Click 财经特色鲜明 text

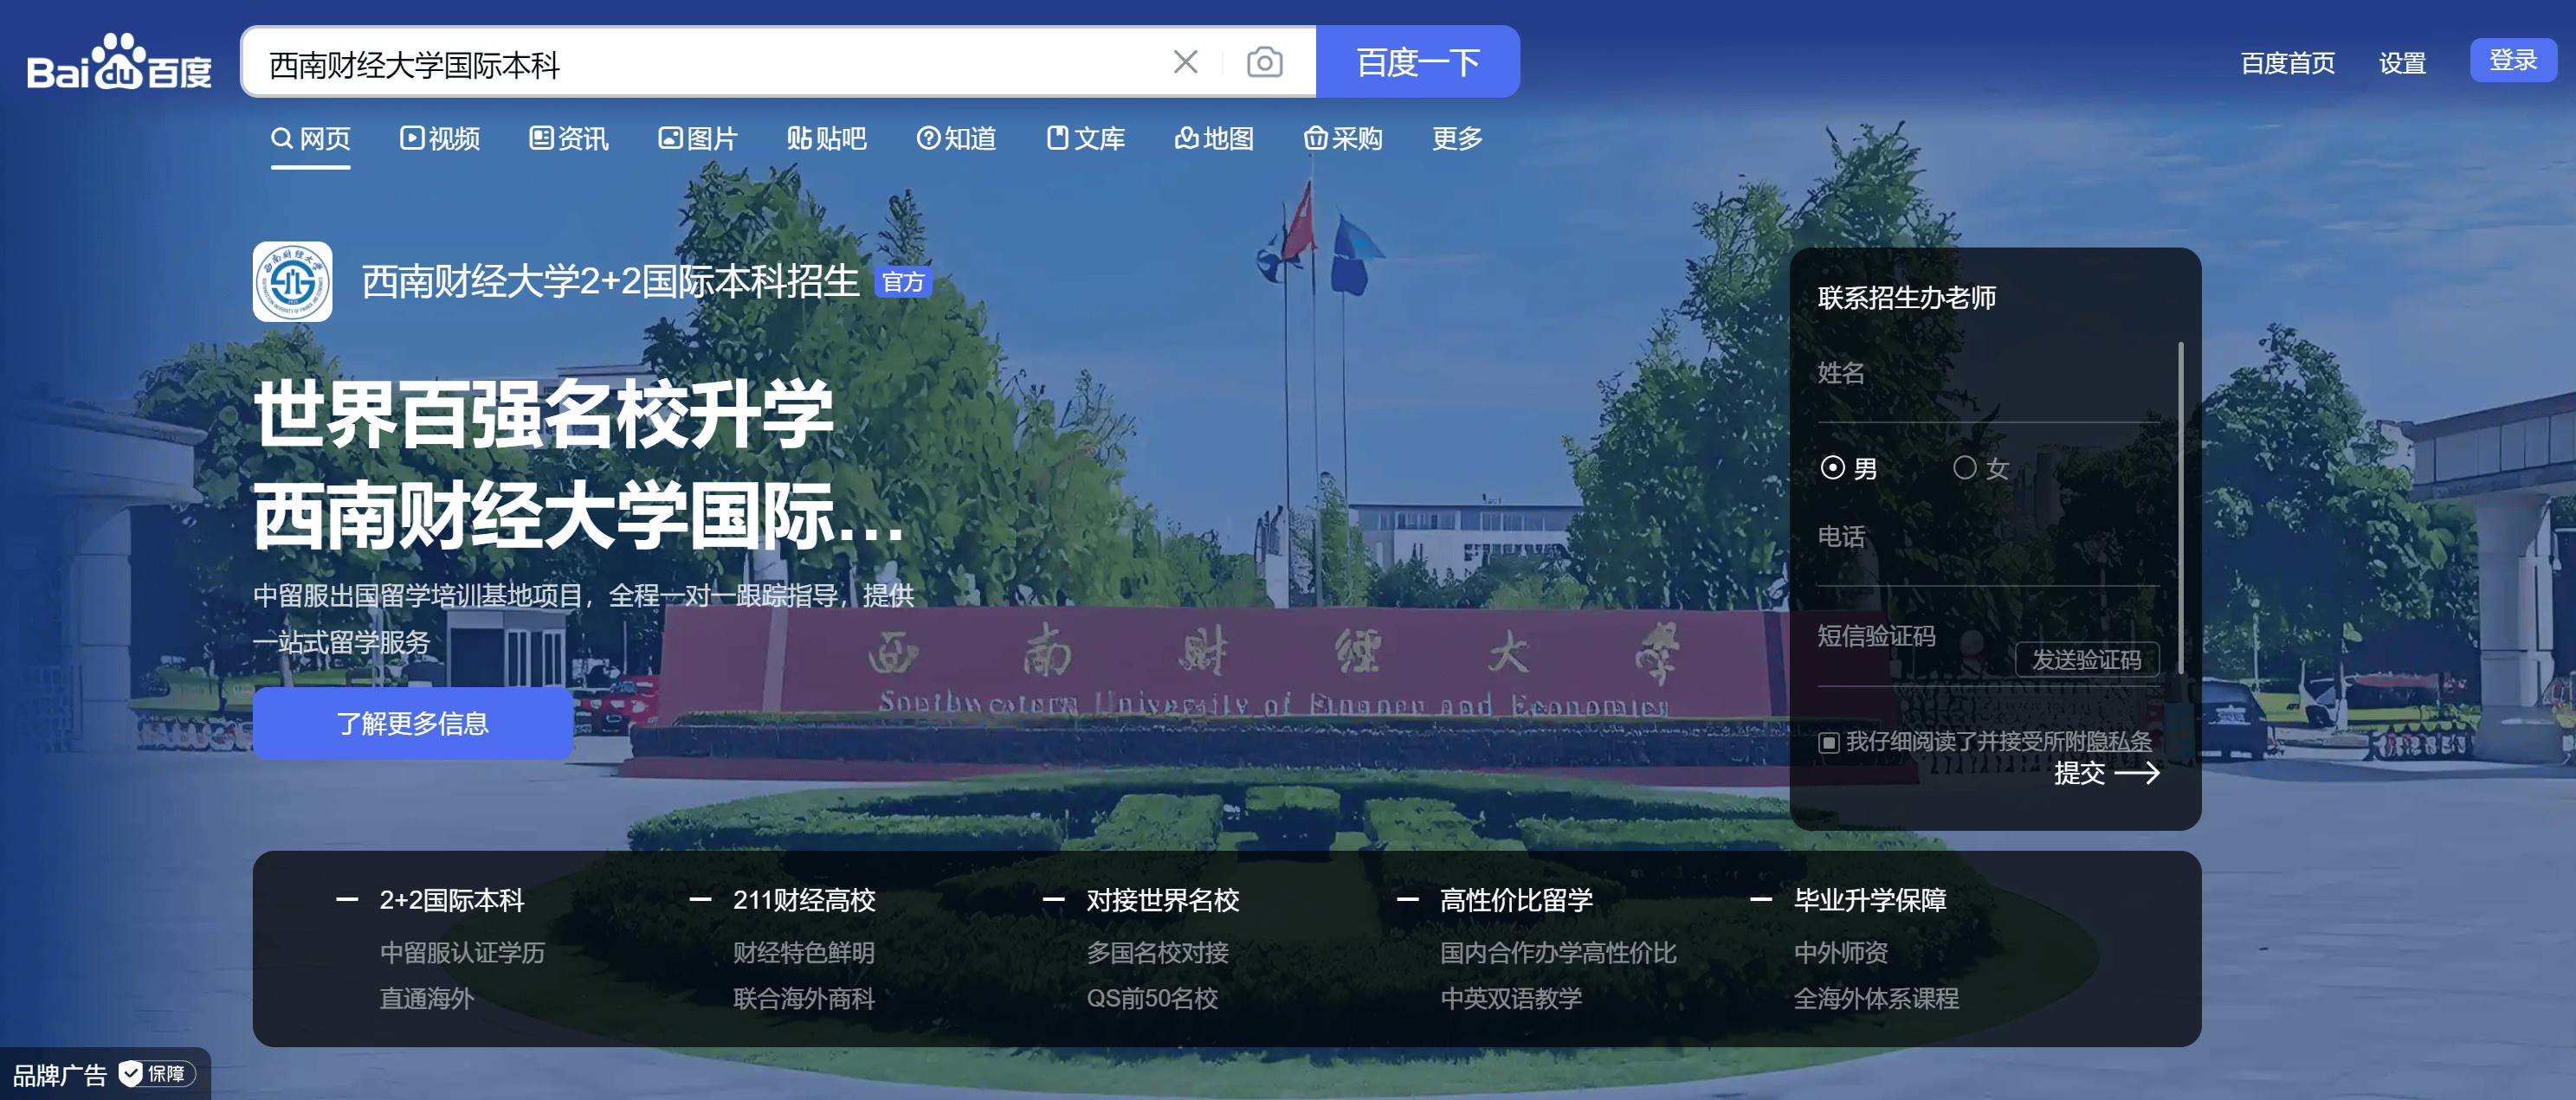[x=803, y=953]
